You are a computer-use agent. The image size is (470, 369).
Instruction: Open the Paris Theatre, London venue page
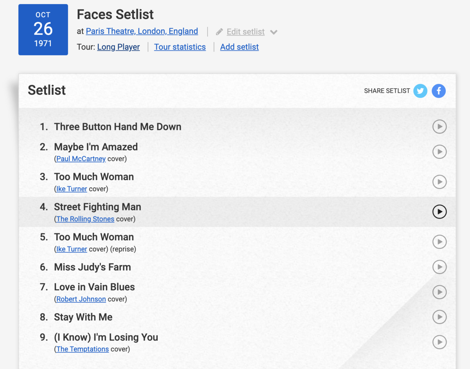[142, 31]
